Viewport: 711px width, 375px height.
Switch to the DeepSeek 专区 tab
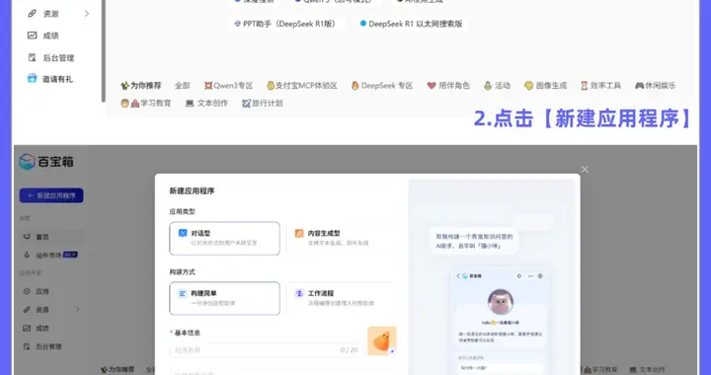pyautogui.click(x=382, y=85)
